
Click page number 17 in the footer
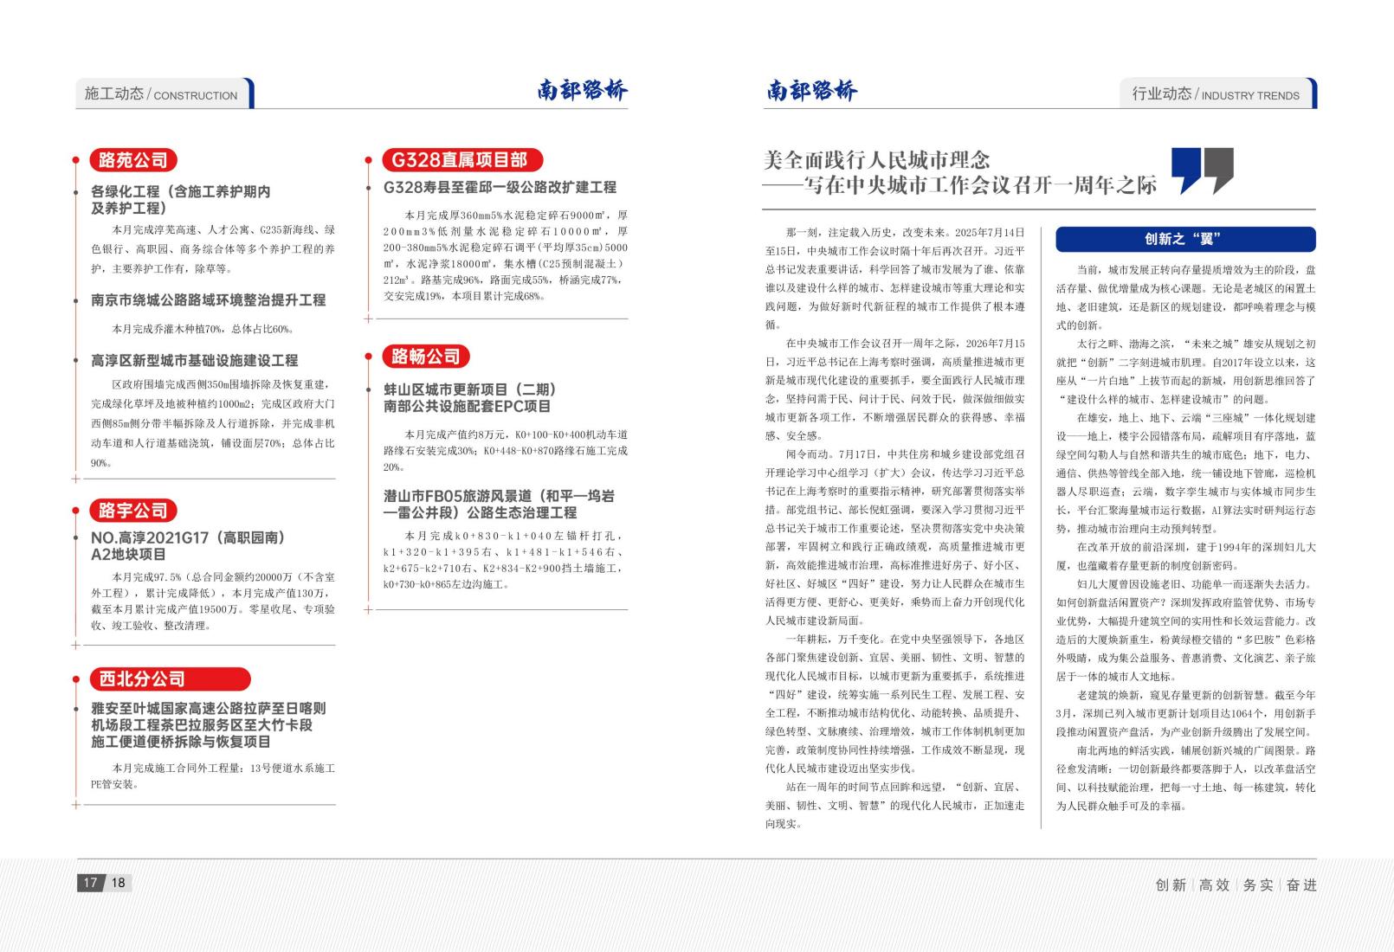click(x=90, y=883)
